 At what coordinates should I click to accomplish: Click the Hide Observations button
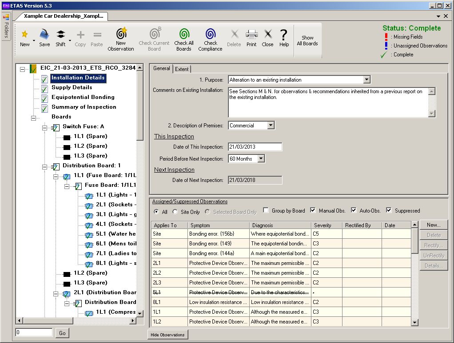(x=167, y=335)
